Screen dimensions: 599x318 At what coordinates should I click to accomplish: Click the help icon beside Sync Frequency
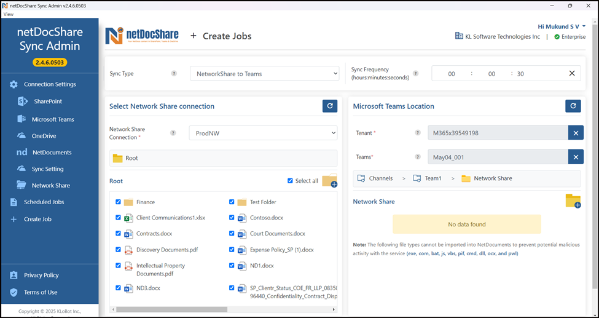pyautogui.click(x=416, y=73)
